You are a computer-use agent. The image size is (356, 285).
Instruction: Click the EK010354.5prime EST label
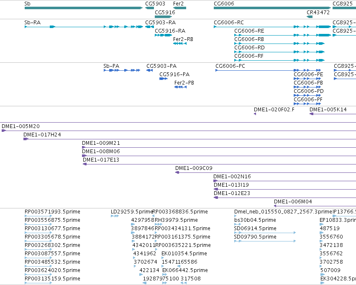[184, 254]
